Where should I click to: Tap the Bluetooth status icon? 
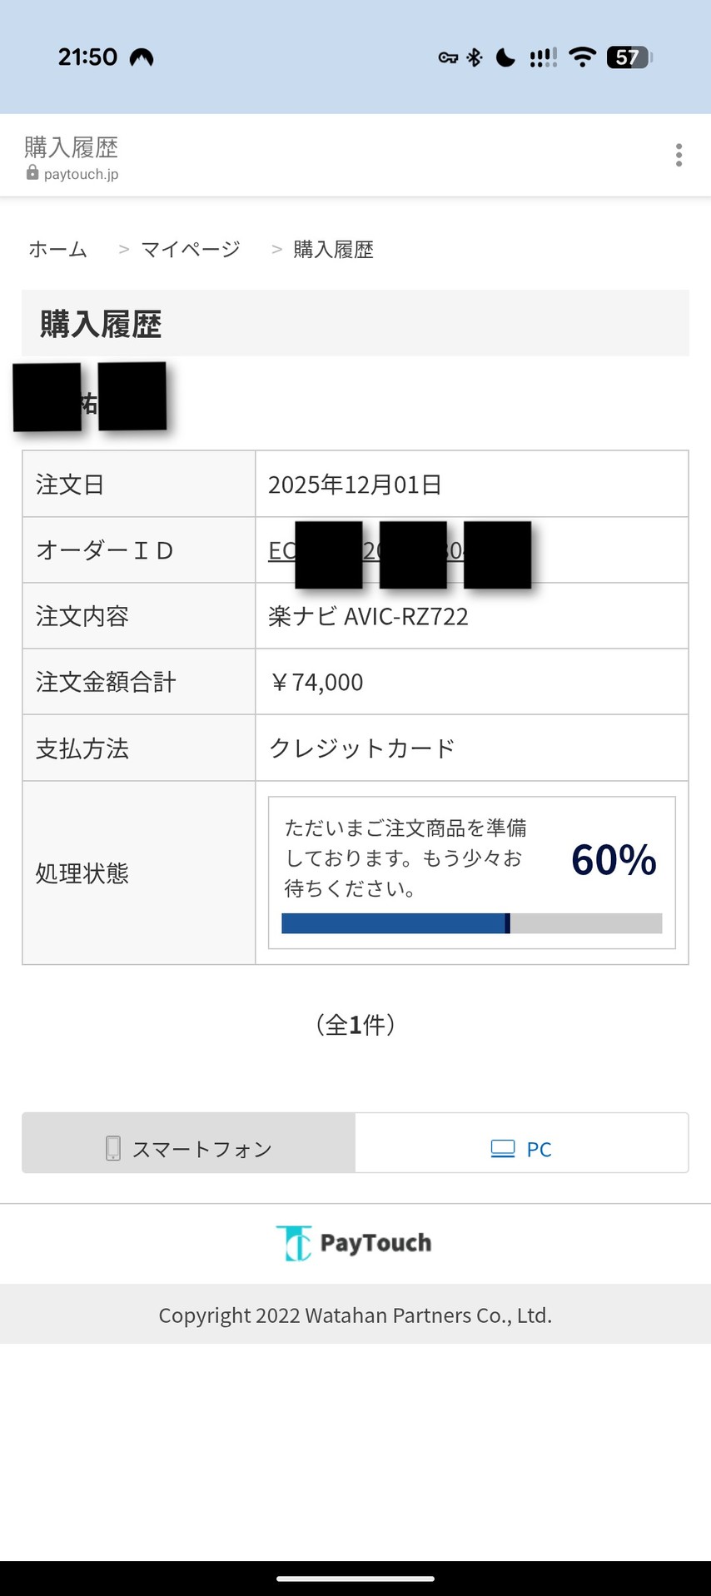pos(475,57)
